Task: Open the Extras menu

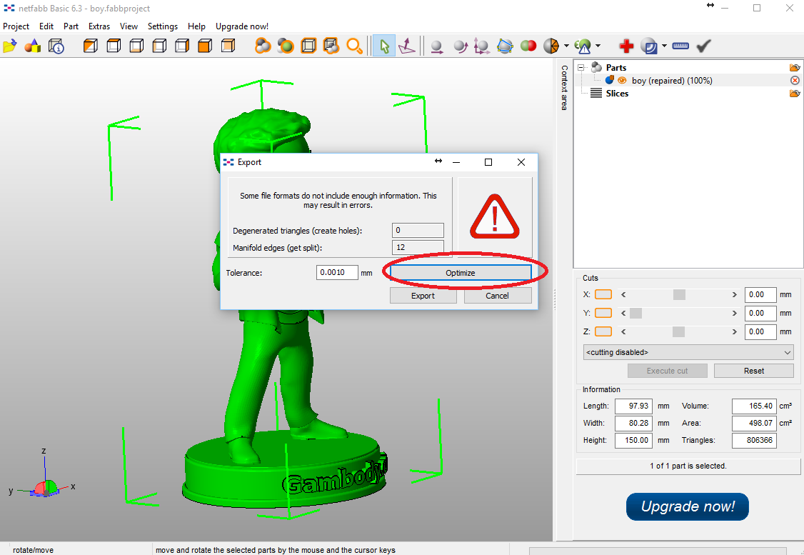Action: click(x=99, y=26)
